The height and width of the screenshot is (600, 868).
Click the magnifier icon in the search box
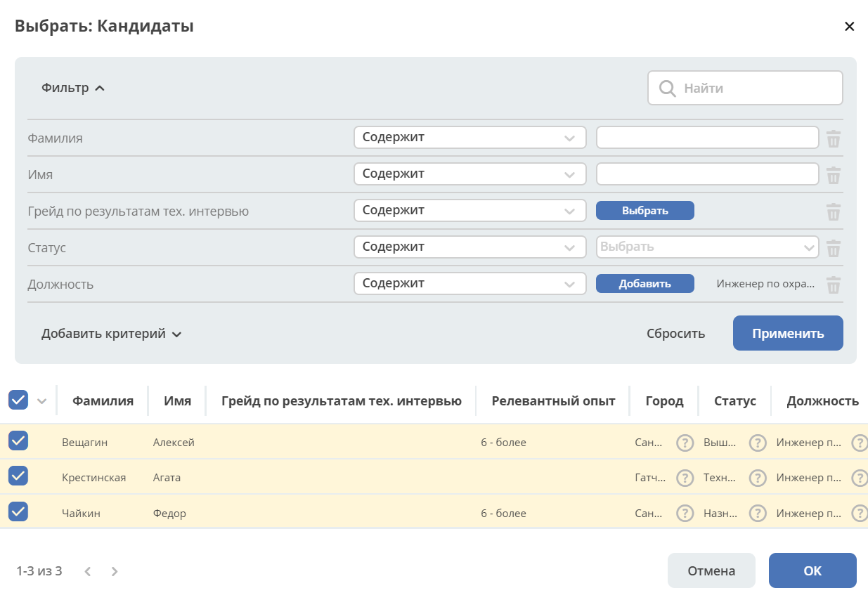667,89
